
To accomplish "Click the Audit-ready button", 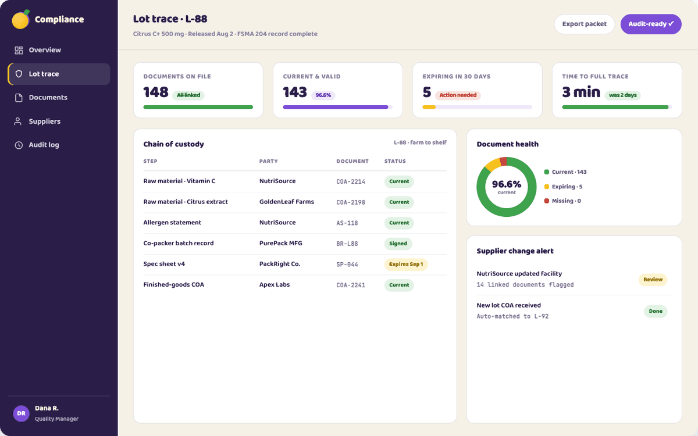I will (x=651, y=24).
